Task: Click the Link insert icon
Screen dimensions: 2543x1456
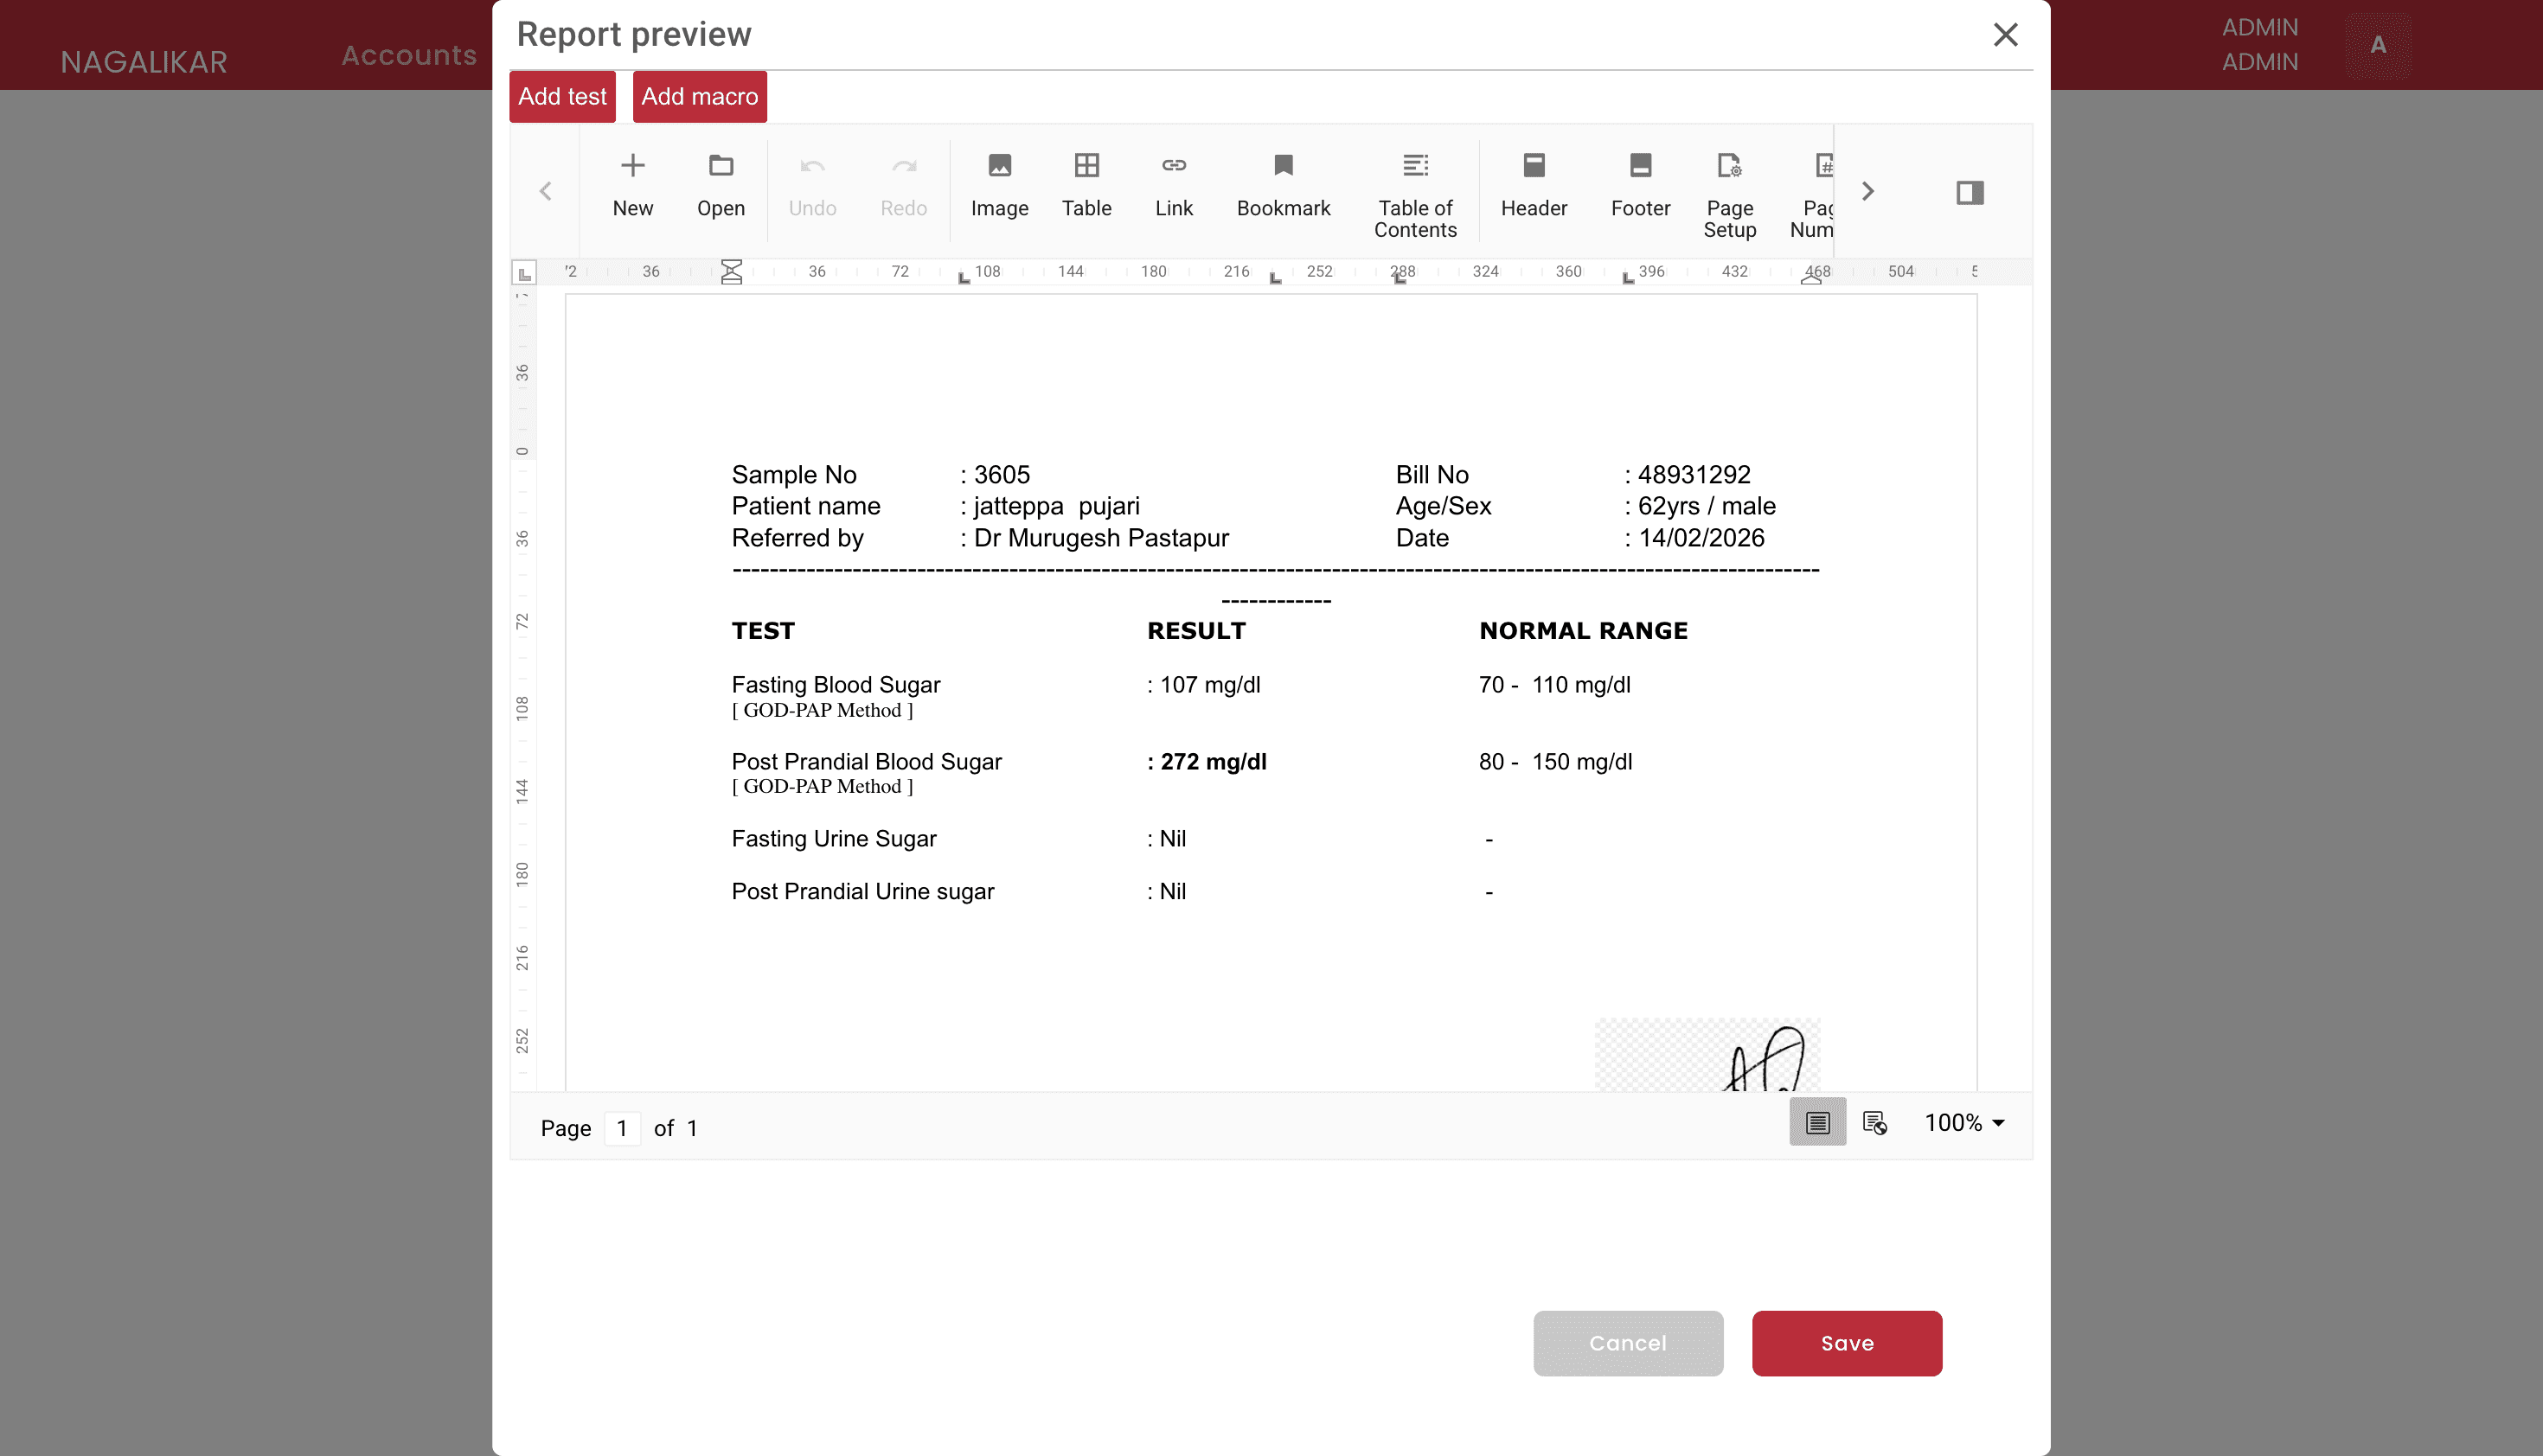Action: pyautogui.click(x=1174, y=166)
